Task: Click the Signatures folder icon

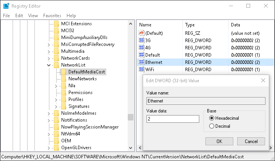Action: coord(63,106)
